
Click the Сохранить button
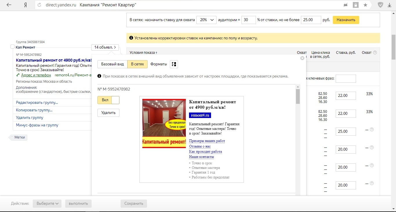click(134, 203)
